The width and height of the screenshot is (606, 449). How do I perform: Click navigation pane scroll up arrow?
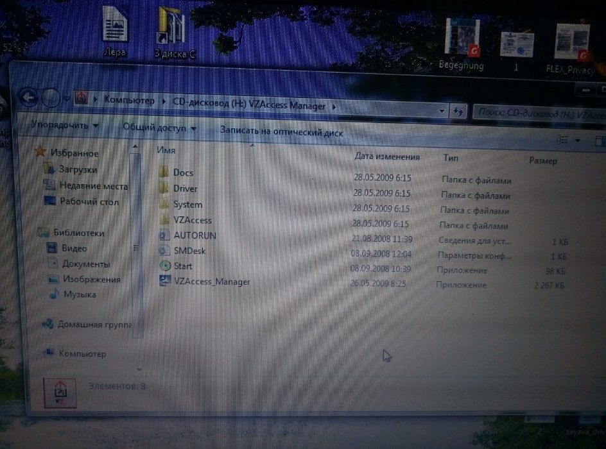pyautogui.click(x=135, y=147)
